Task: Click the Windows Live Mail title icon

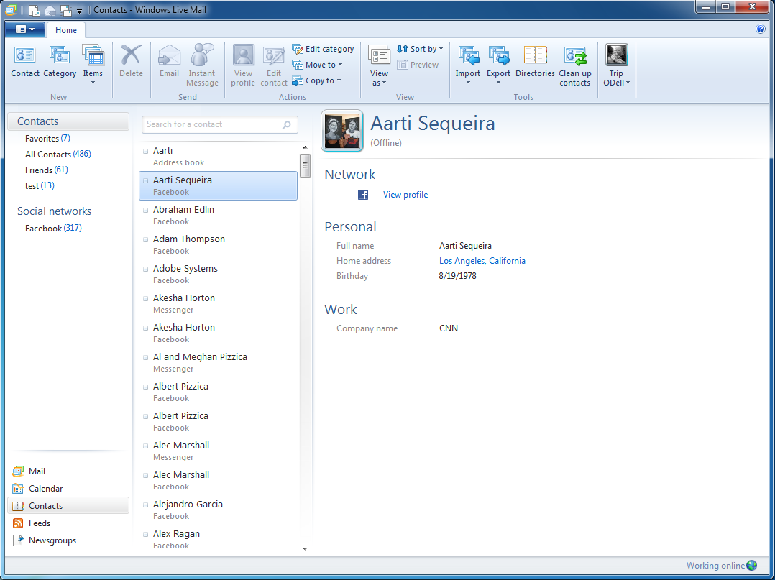Action: coord(10,9)
